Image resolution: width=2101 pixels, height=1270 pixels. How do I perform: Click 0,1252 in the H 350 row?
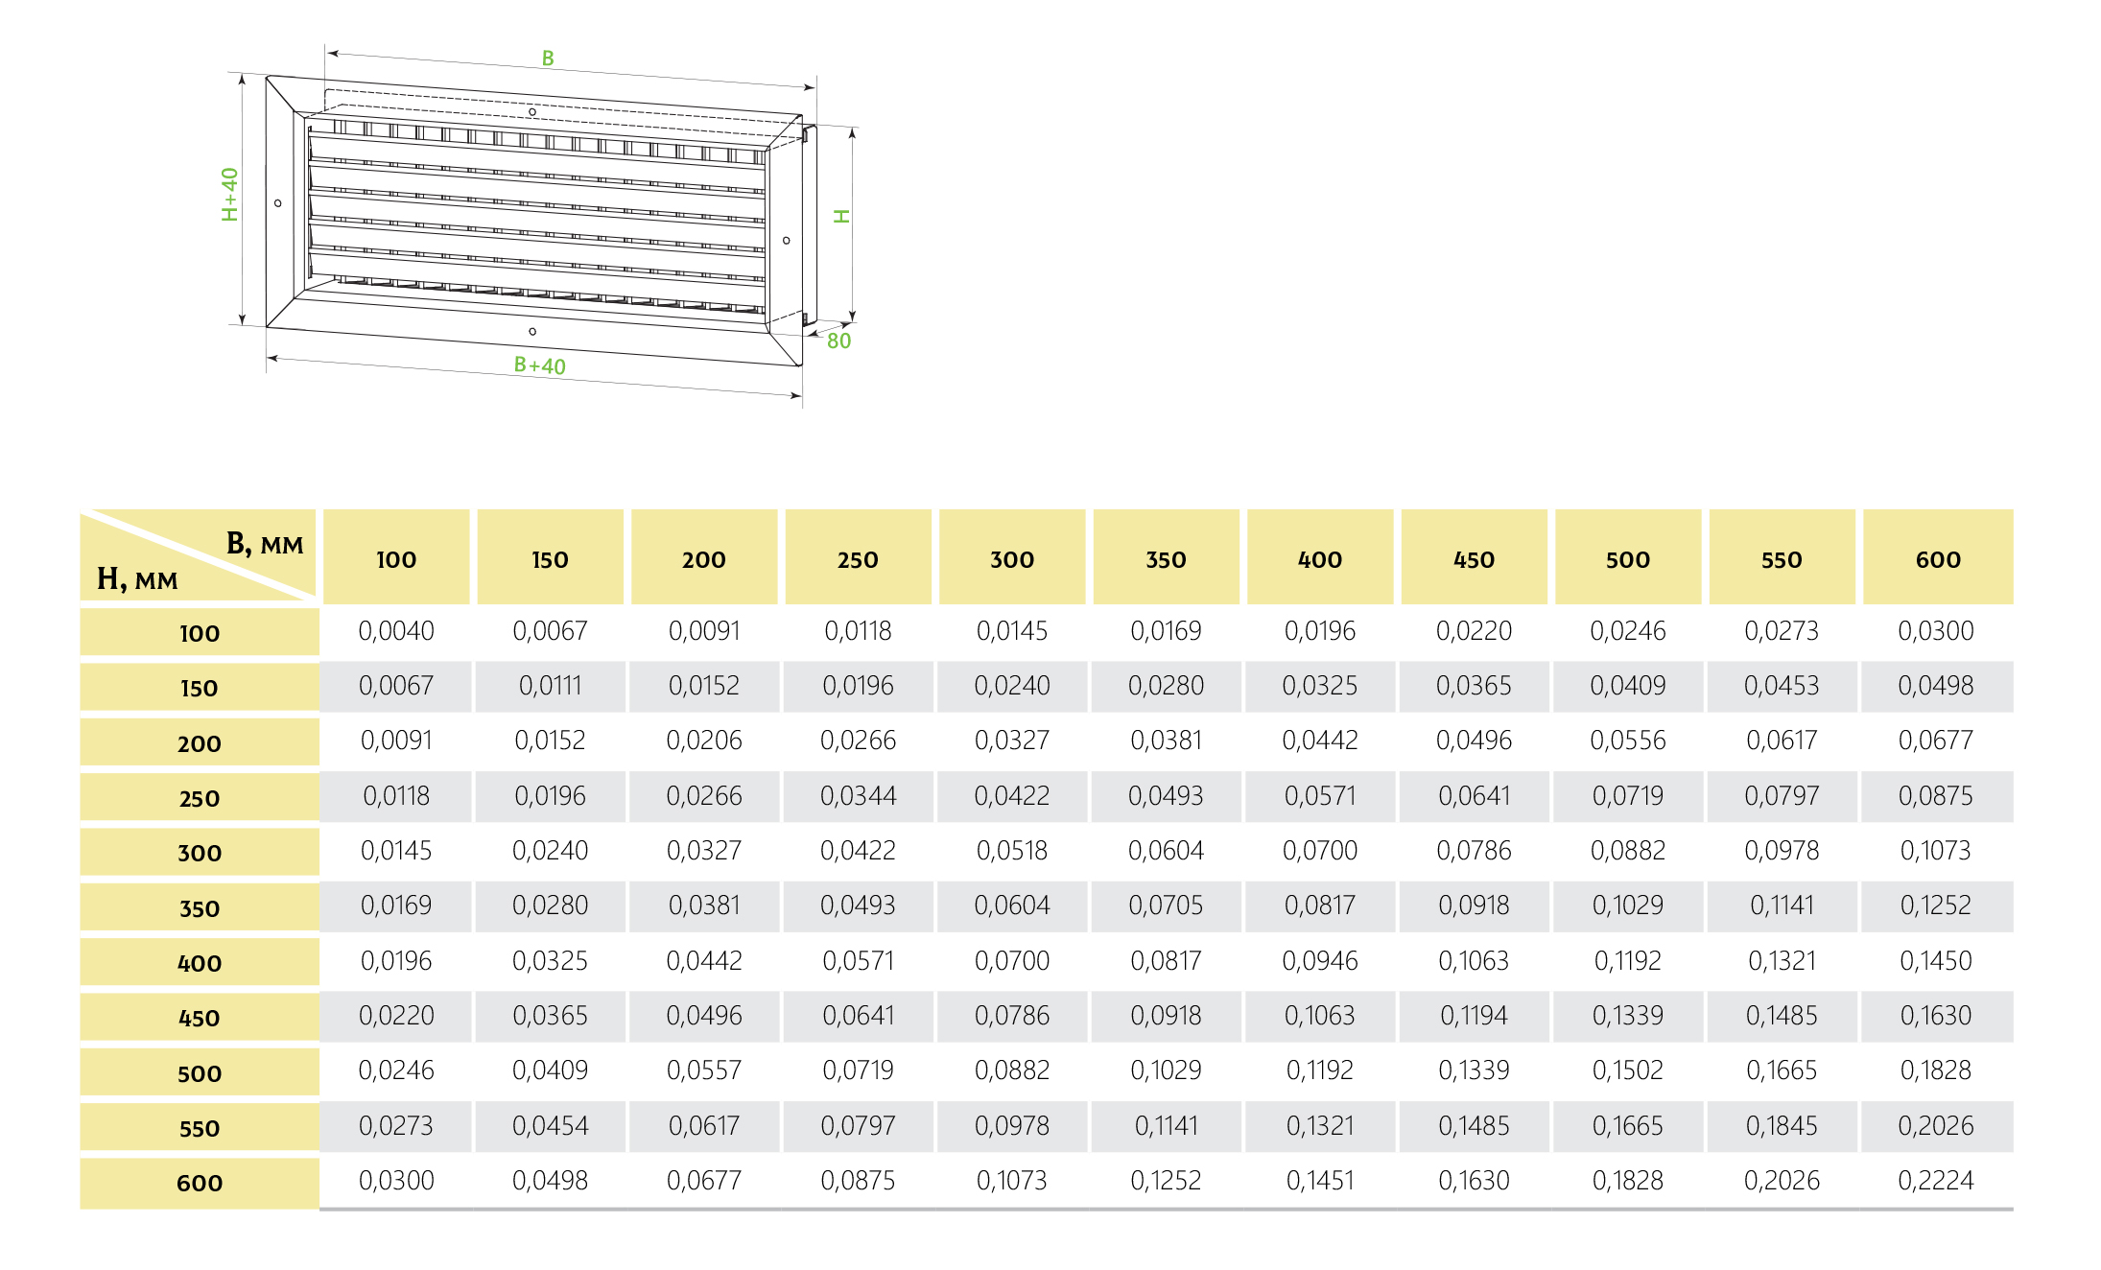click(x=1936, y=905)
